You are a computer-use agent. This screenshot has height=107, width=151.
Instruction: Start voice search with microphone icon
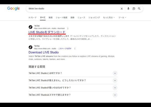pyautogui.click(x=128, y=9)
